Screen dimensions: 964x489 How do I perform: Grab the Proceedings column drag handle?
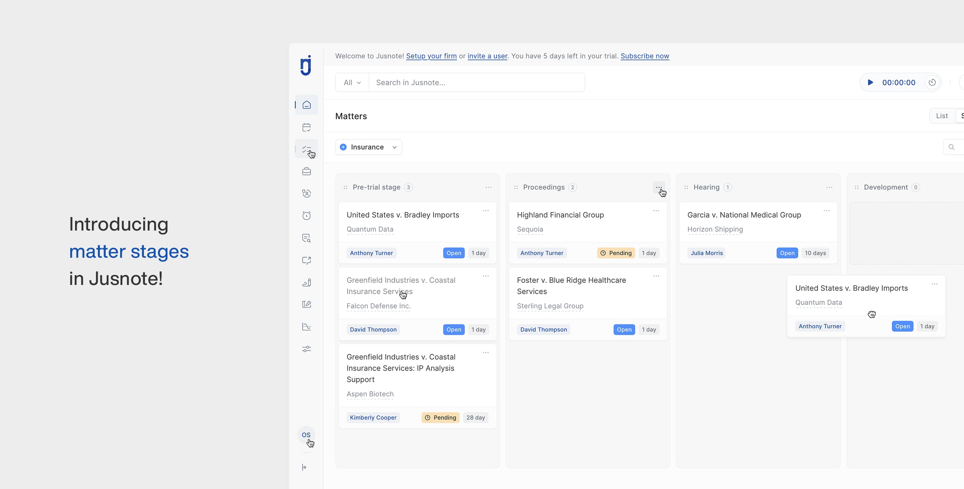(516, 188)
